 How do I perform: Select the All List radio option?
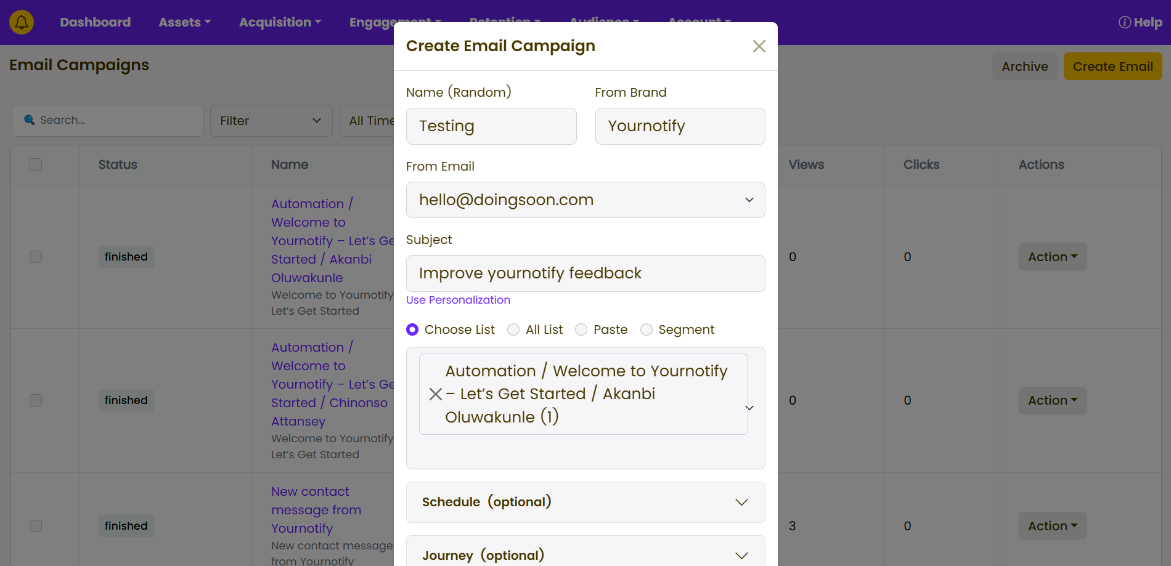[x=513, y=329]
